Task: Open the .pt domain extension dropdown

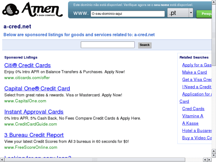Action: click(180, 13)
